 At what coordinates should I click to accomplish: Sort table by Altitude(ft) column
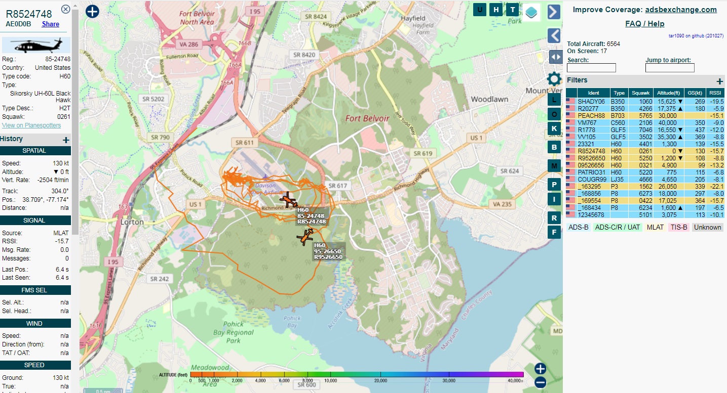coord(669,93)
